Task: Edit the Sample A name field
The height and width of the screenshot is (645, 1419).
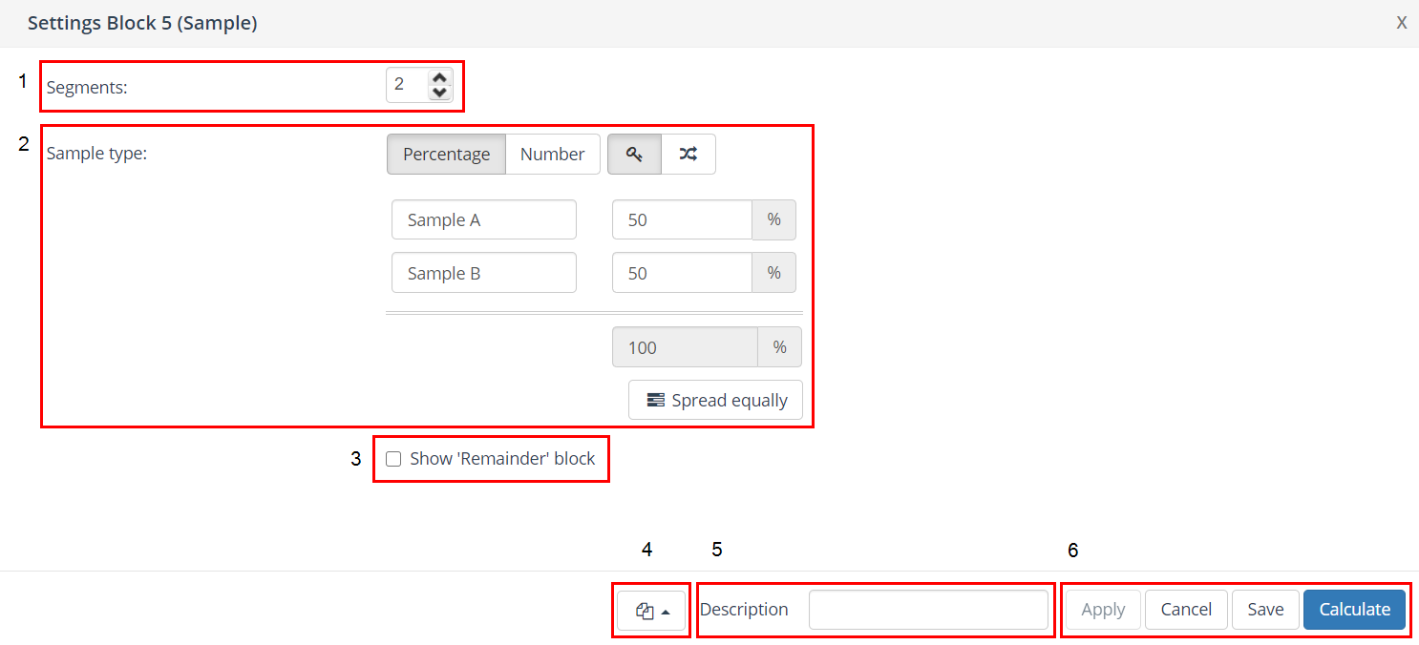Action: click(x=483, y=219)
